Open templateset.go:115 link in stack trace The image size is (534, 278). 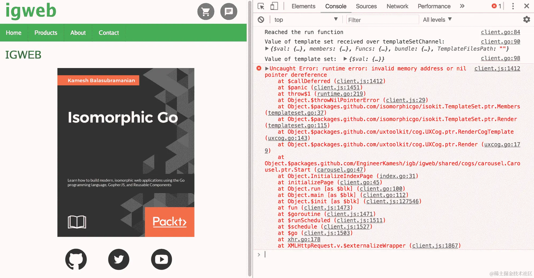coord(297,125)
